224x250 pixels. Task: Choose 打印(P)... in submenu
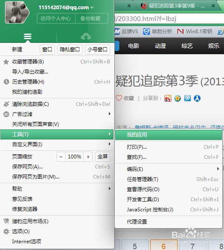(168, 147)
